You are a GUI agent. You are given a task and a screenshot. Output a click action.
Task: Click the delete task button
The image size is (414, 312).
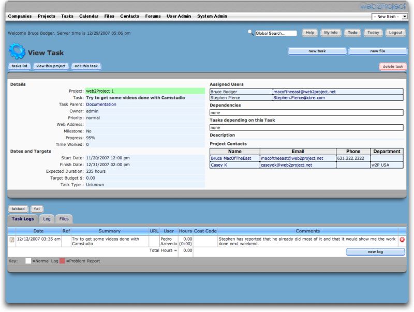(x=393, y=67)
